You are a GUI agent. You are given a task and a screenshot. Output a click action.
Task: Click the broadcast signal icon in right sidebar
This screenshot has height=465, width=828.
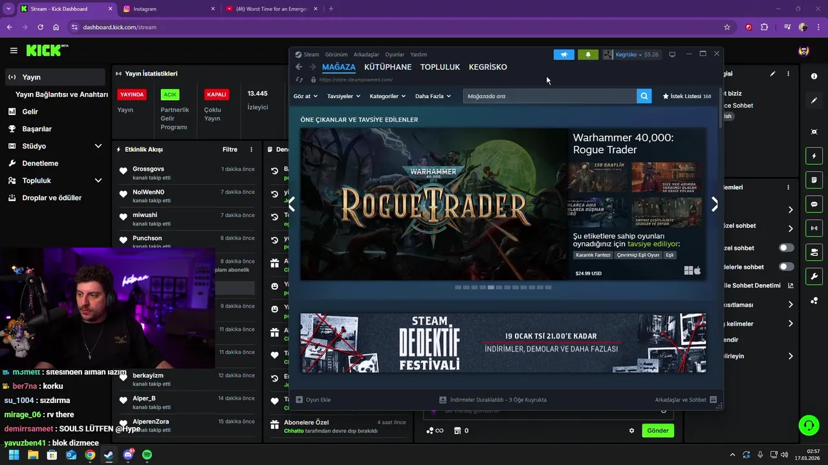(814, 228)
